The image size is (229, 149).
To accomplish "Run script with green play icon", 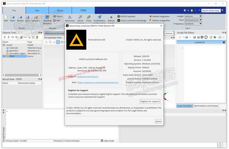I will (x=215, y=37).
